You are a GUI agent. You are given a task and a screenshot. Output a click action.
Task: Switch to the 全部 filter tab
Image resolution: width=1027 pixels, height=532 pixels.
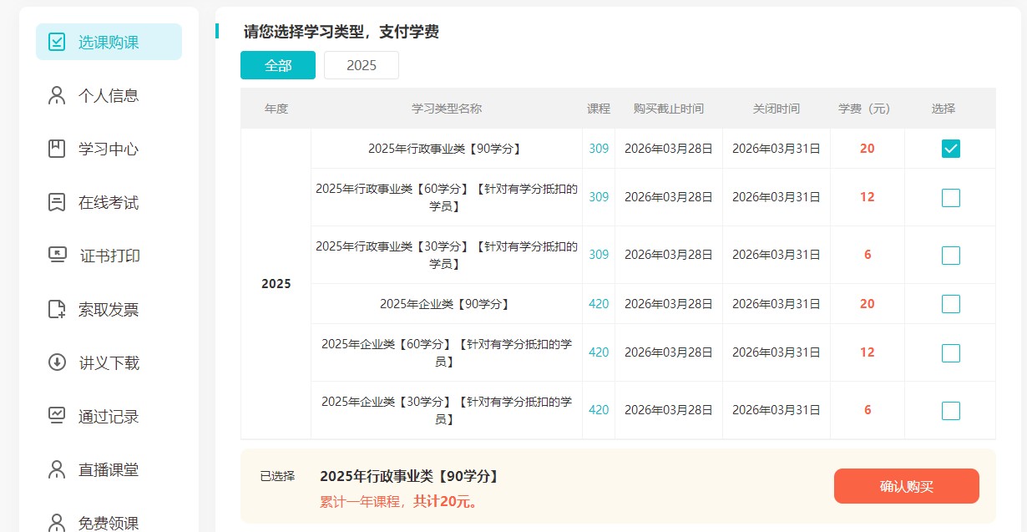pos(278,65)
